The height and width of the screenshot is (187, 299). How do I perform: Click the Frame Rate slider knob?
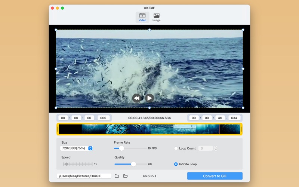pyautogui.click(x=121, y=148)
